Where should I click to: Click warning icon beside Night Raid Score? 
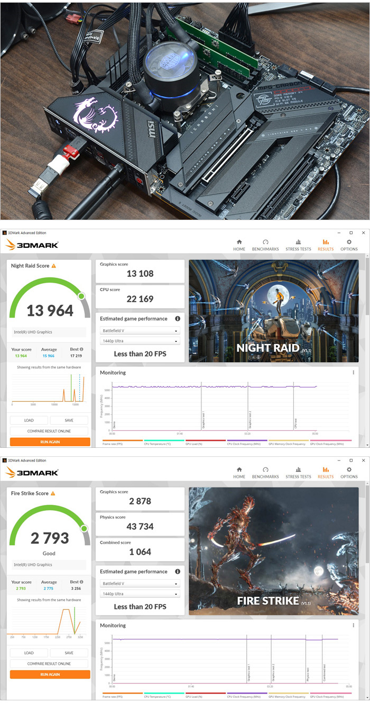click(54, 266)
